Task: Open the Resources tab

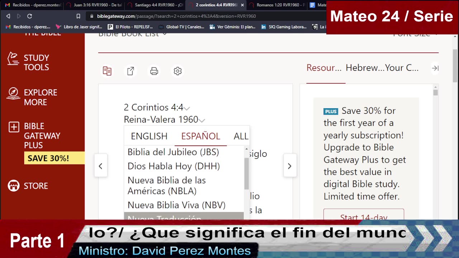Action: [x=324, y=68]
